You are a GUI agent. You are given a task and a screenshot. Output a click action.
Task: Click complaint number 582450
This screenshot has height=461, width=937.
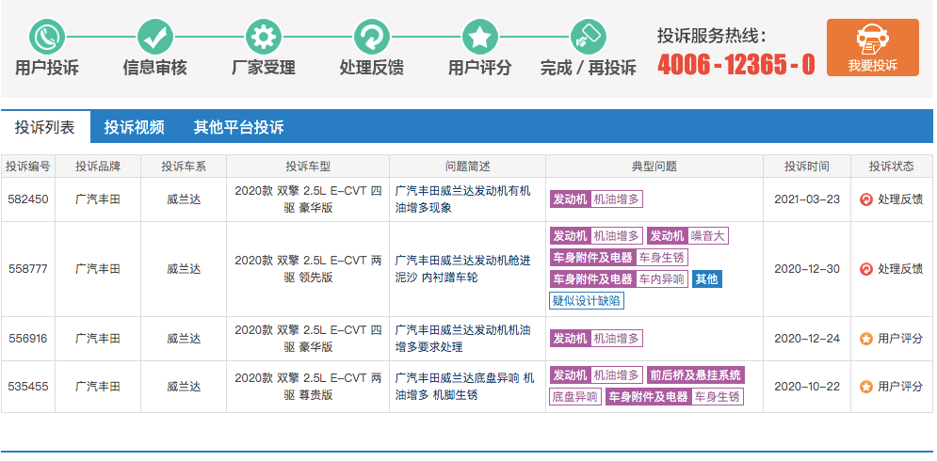pos(28,199)
